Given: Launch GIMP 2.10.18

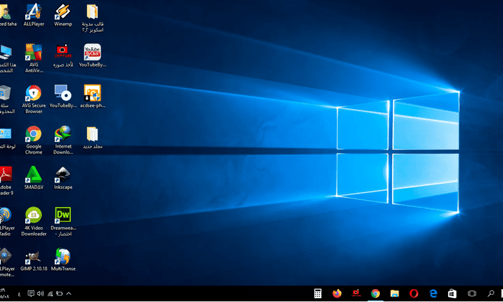Looking at the screenshot, I should (x=34, y=259).
